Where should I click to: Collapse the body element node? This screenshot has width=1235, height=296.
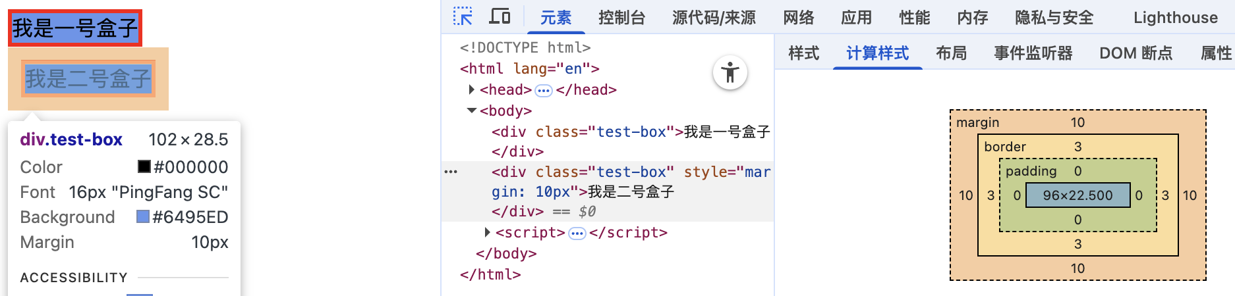(472, 111)
